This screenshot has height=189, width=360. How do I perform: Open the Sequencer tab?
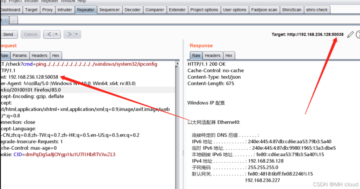(x=109, y=10)
